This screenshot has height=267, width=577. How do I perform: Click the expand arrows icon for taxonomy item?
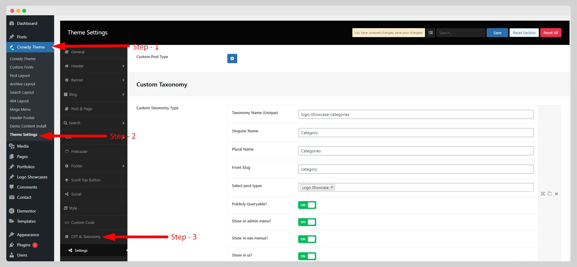[543, 194]
